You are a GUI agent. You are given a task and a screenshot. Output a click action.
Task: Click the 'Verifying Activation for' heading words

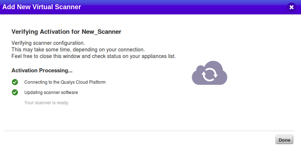click(46, 32)
